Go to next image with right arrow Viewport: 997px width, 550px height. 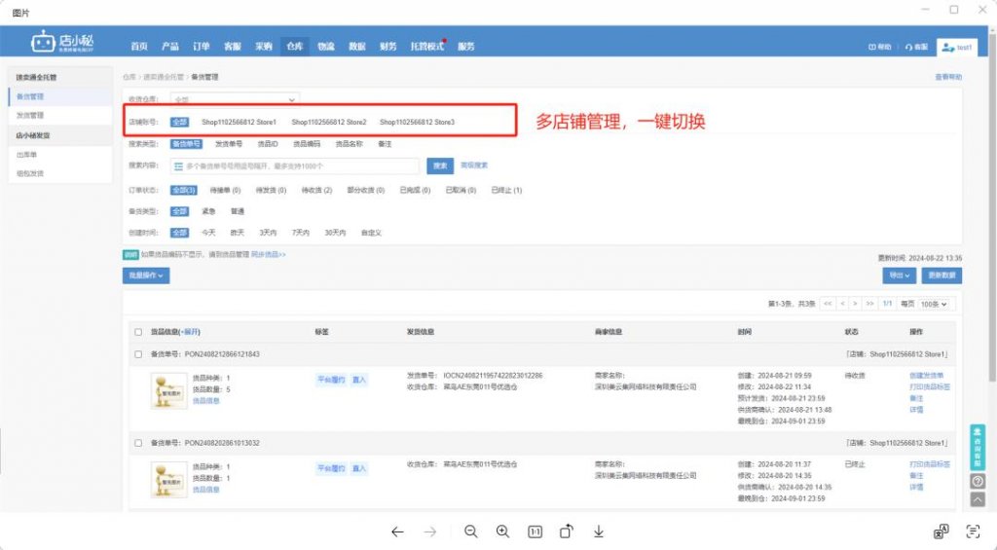point(430,532)
